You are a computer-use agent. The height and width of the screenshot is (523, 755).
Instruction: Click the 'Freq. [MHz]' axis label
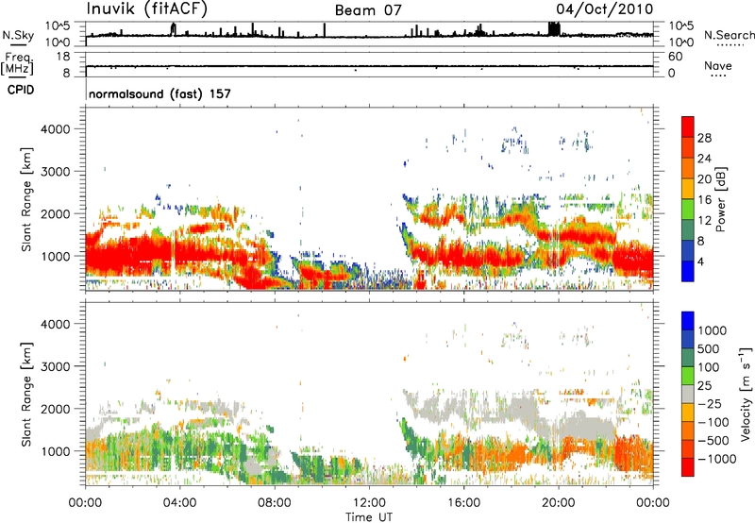[18, 64]
